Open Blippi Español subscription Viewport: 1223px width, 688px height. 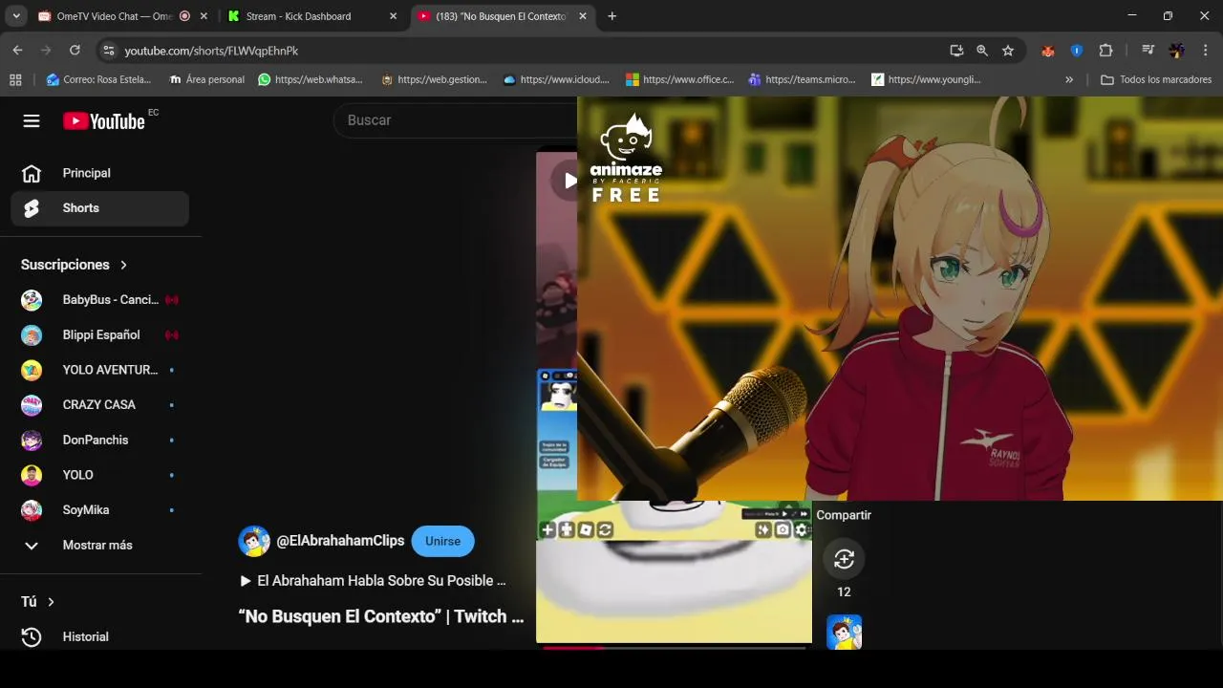[99, 335]
